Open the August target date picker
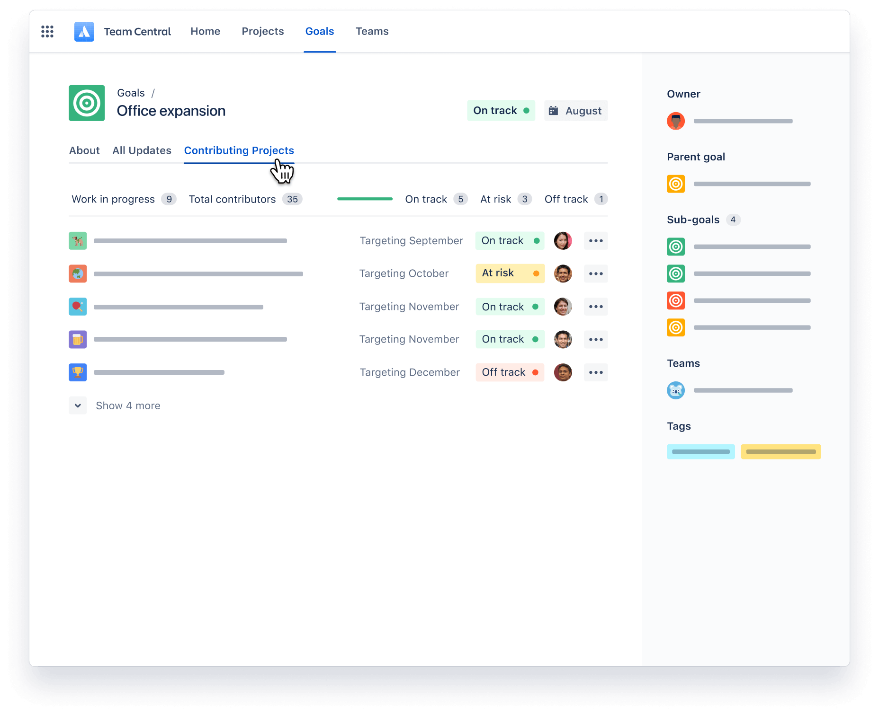The height and width of the screenshot is (714, 879). [x=575, y=111]
